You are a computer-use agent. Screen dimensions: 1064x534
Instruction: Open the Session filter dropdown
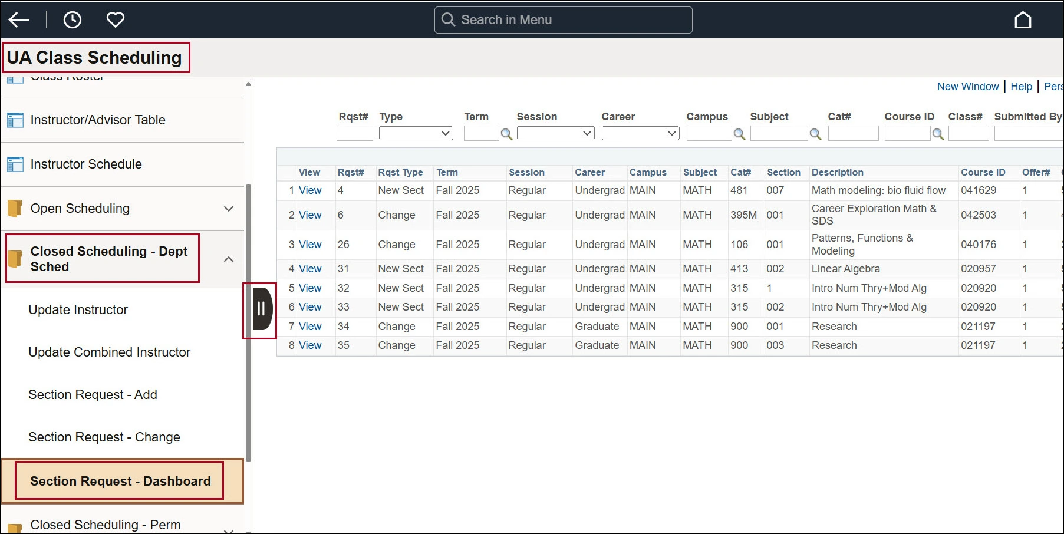point(555,133)
